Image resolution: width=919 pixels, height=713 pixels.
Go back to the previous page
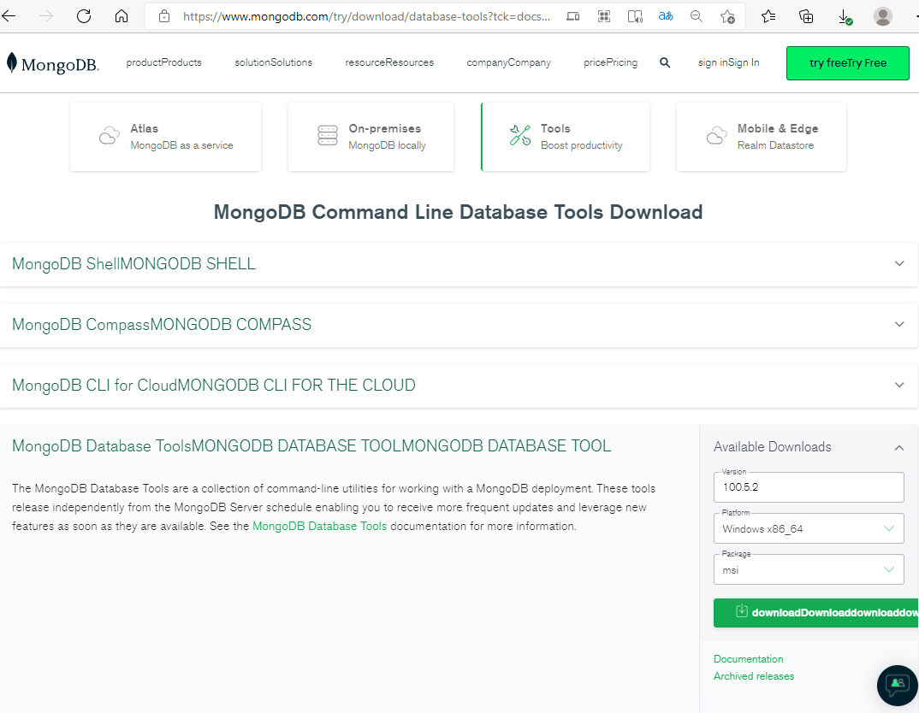coord(9,15)
